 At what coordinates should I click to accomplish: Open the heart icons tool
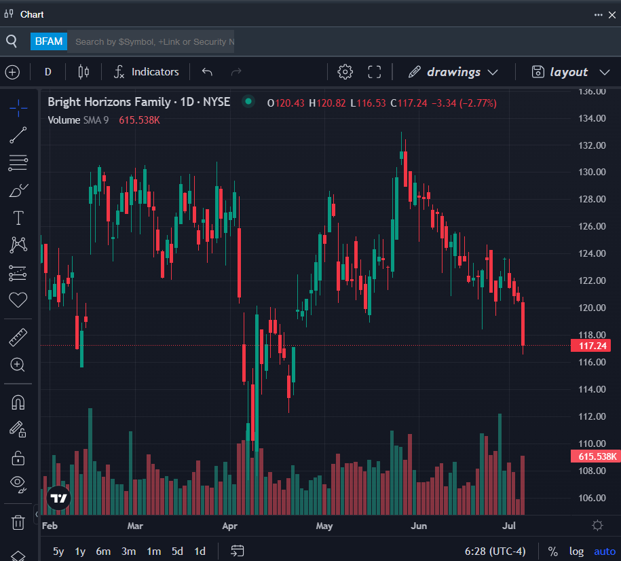pos(18,300)
